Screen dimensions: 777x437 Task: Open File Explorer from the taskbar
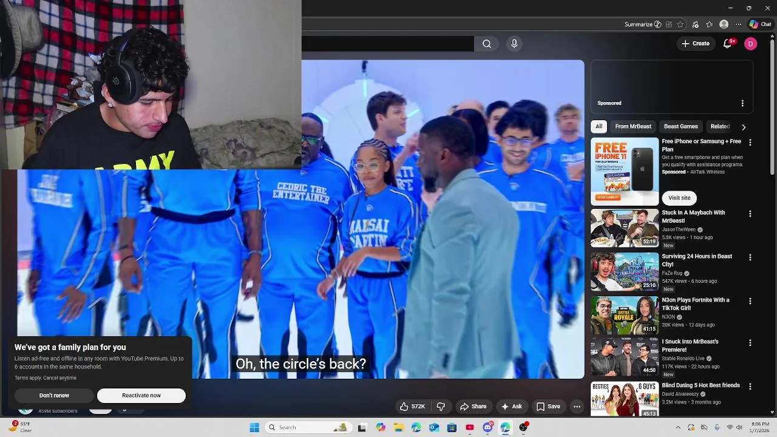pos(398,427)
